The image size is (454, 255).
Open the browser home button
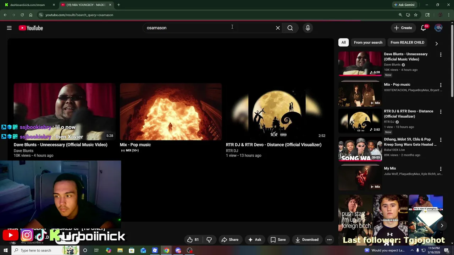[31, 15]
